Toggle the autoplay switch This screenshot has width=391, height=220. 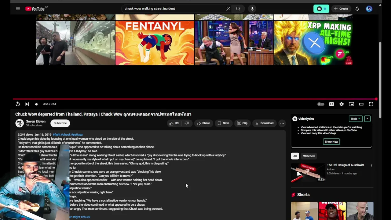[321, 104]
